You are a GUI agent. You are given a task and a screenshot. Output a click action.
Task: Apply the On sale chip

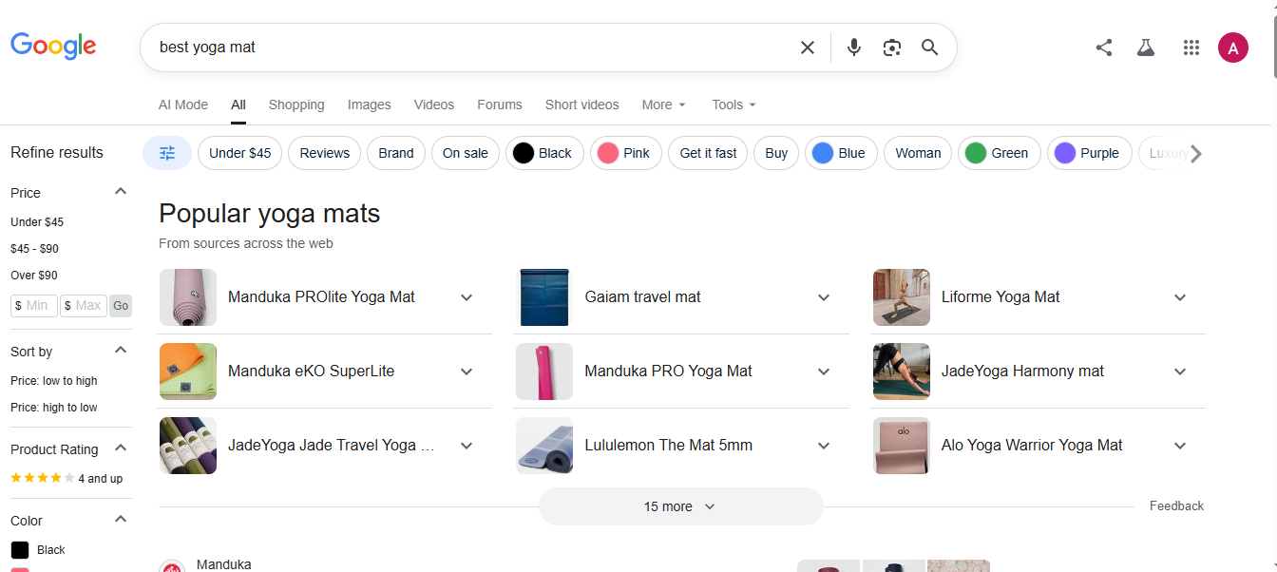[x=466, y=153]
